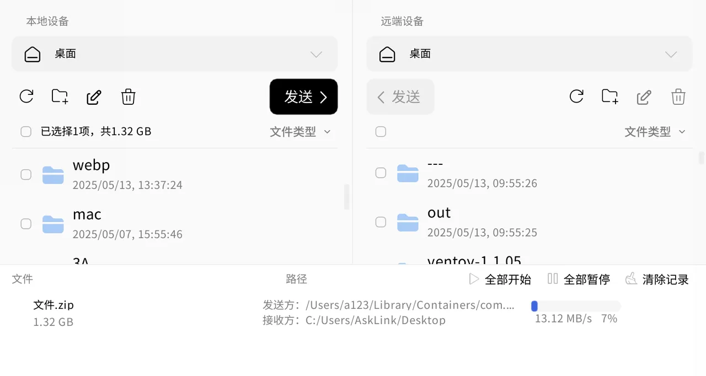Click 全部暂停 to pause all transfers
The image size is (706, 376).
click(x=579, y=280)
